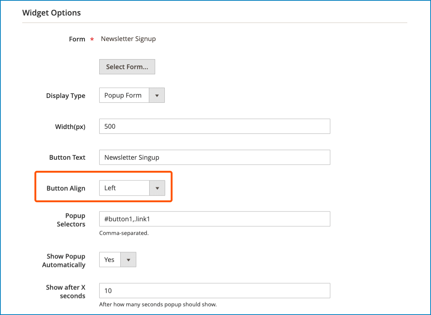Image resolution: width=431 pixels, height=315 pixels.
Task: Click the Widget Options section header
Action: click(x=51, y=13)
